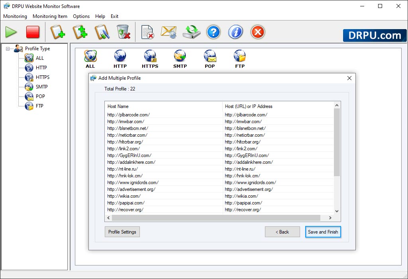The image size is (408, 279).
Task: Click the delete profile recycle bin icon
Action: [x=124, y=32]
